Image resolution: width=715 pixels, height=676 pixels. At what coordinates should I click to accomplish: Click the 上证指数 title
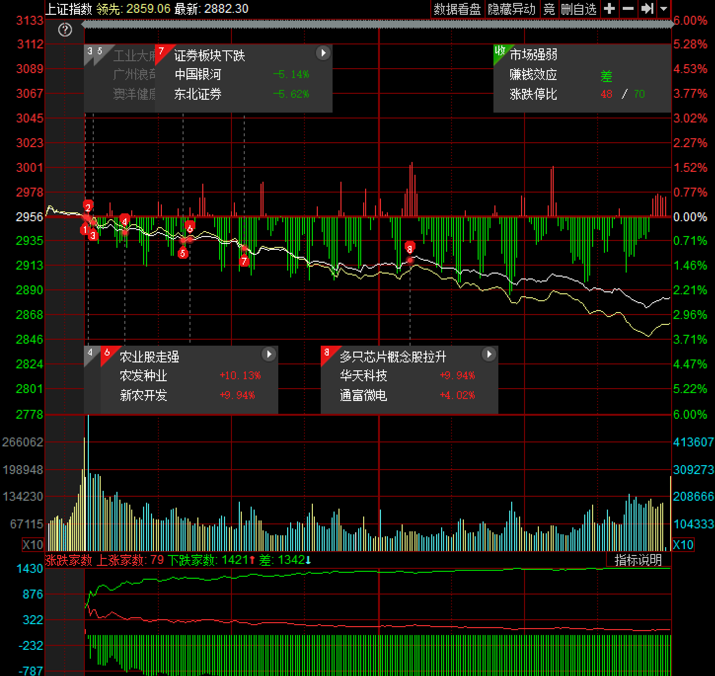pos(69,9)
